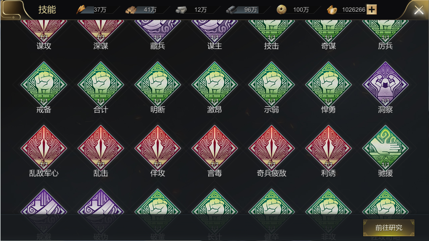Choose the 佯攻 skill icon
Image resolution: width=429 pixels, height=241 pixels.
(x=157, y=148)
